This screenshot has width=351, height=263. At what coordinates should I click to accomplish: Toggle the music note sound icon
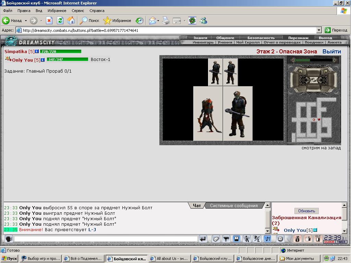[x=267, y=239]
